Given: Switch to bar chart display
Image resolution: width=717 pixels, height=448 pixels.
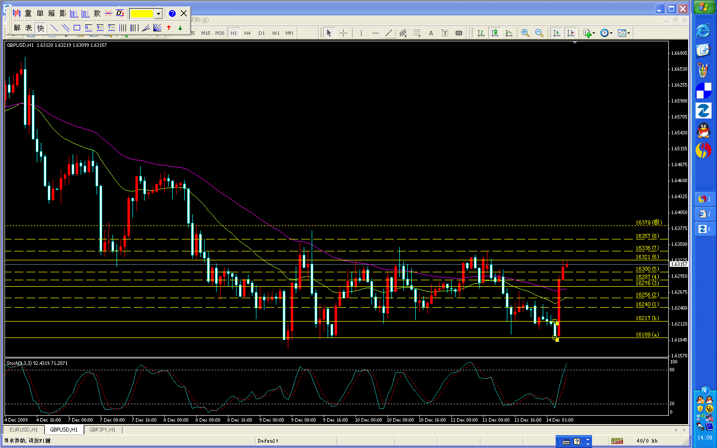Looking at the screenshot, I should point(481,33).
